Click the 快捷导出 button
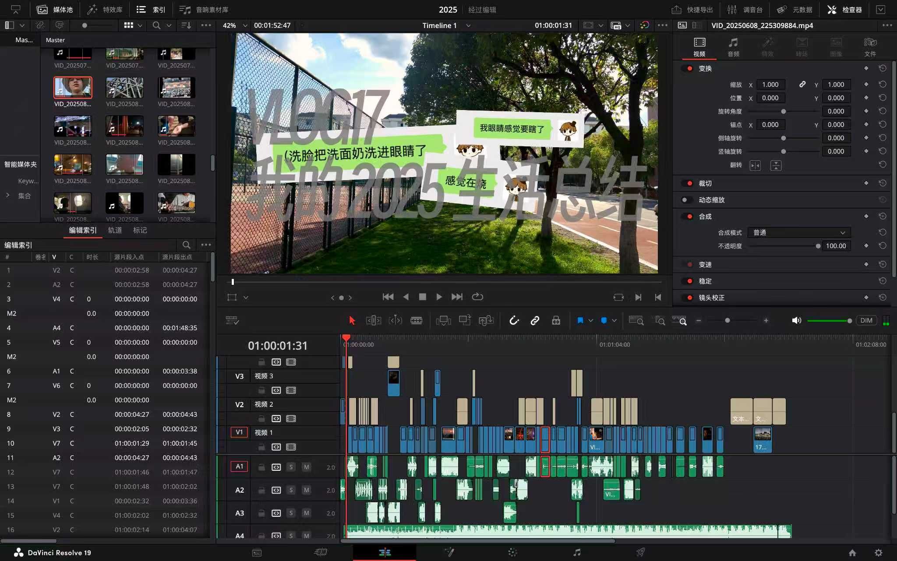The width and height of the screenshot is (897, 561). point(693,9)
